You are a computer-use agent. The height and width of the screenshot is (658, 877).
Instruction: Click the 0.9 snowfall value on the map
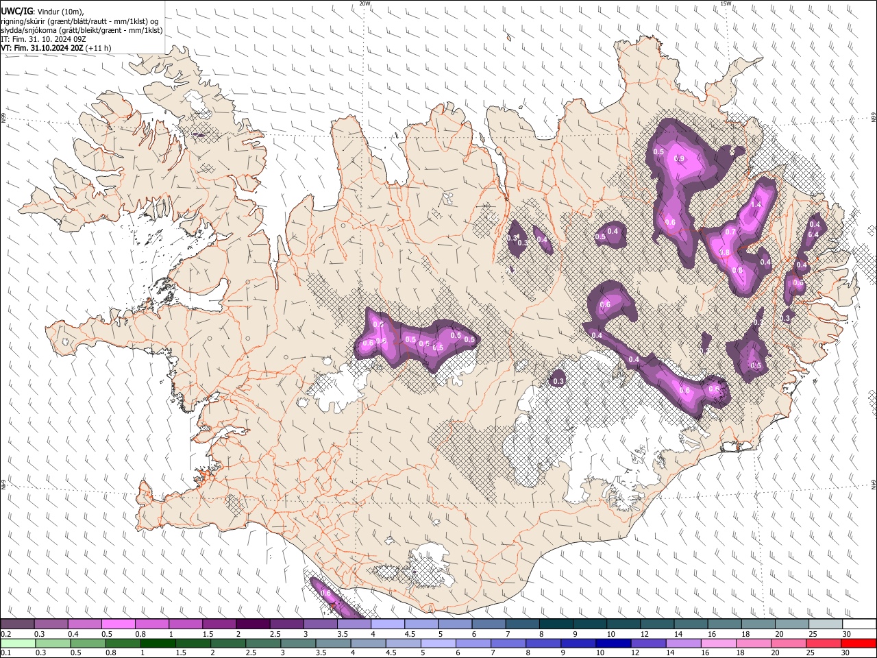(x=679, y=158)
